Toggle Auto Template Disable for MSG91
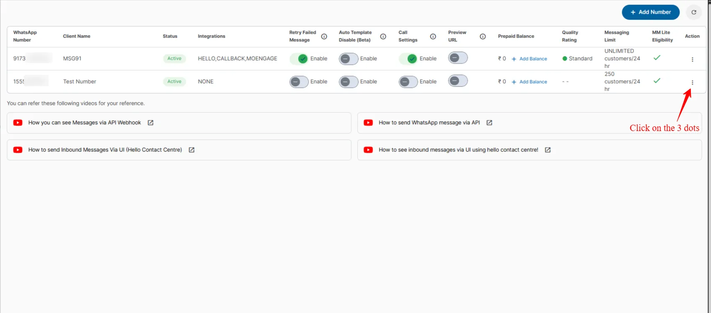 [348, 59]
